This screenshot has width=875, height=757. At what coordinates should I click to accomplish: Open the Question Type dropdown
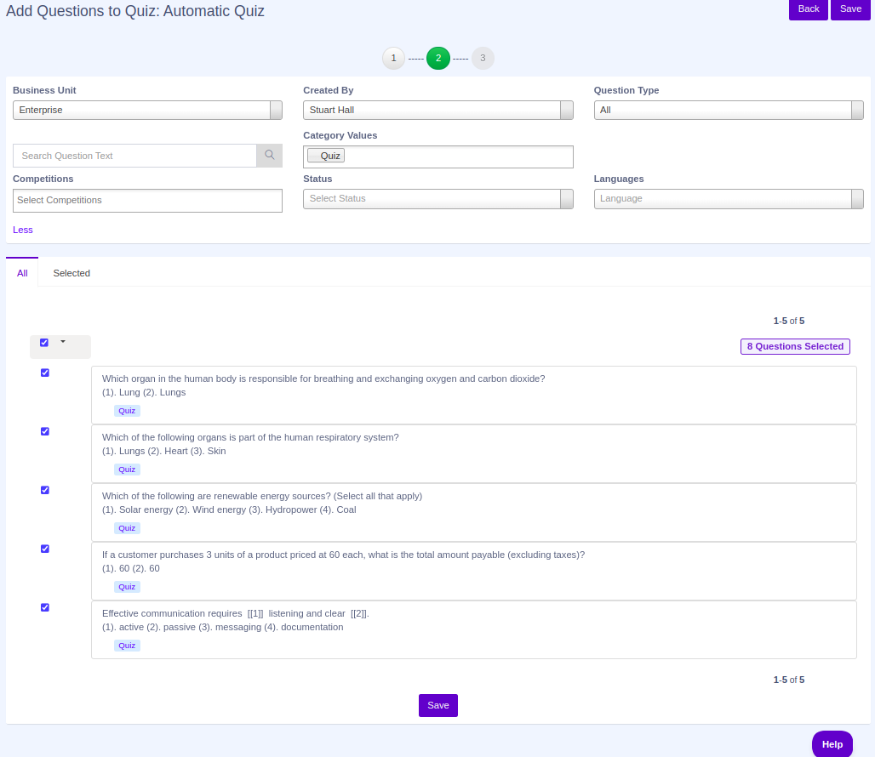(x=729, y=110)
